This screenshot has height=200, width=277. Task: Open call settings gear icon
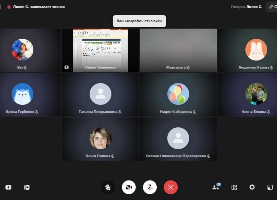(x=252, y=187)
